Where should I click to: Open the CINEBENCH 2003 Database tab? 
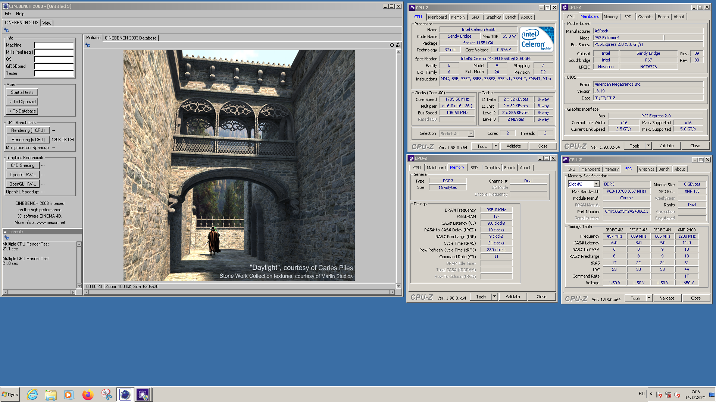point(131,38)
